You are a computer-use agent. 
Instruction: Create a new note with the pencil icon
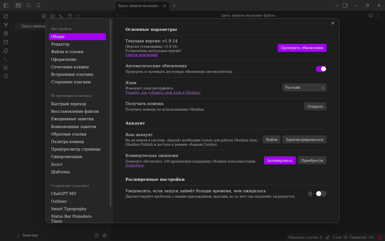[x=44, y=16]
